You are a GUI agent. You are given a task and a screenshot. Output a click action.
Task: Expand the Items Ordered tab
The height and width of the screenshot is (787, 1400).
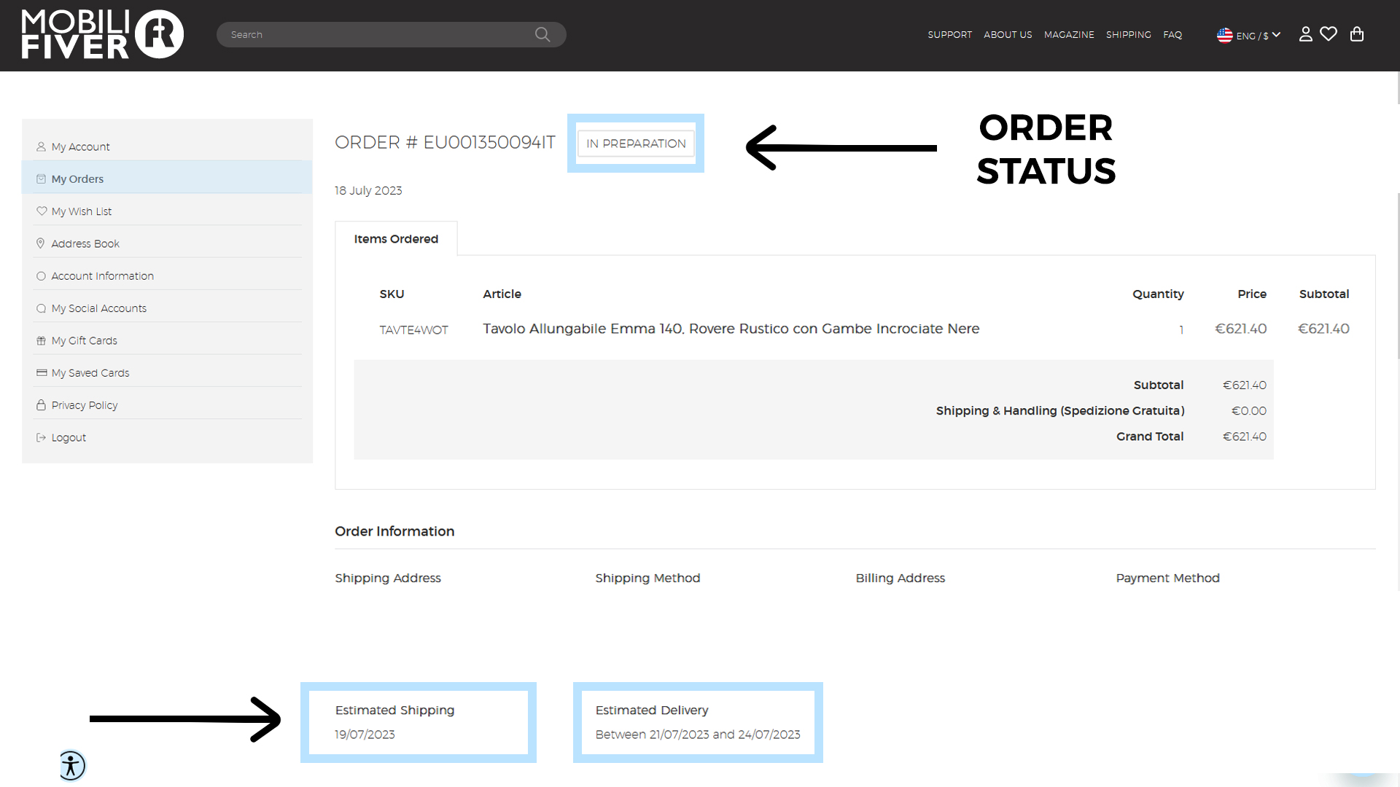[395, 238]
